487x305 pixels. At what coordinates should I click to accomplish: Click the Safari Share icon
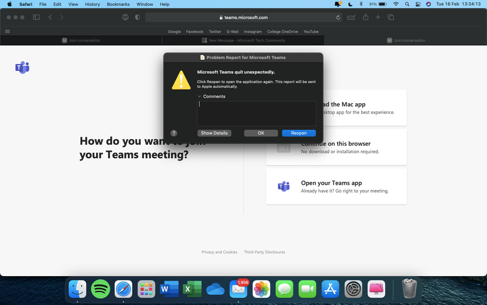coord(365,17)
